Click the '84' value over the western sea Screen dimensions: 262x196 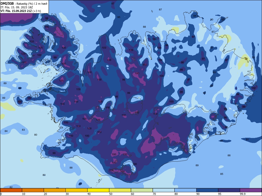click(x=6, y=131)
